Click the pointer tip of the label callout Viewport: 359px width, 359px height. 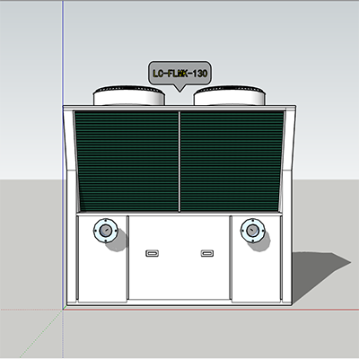pyautogui.click(x=179, y=91)
